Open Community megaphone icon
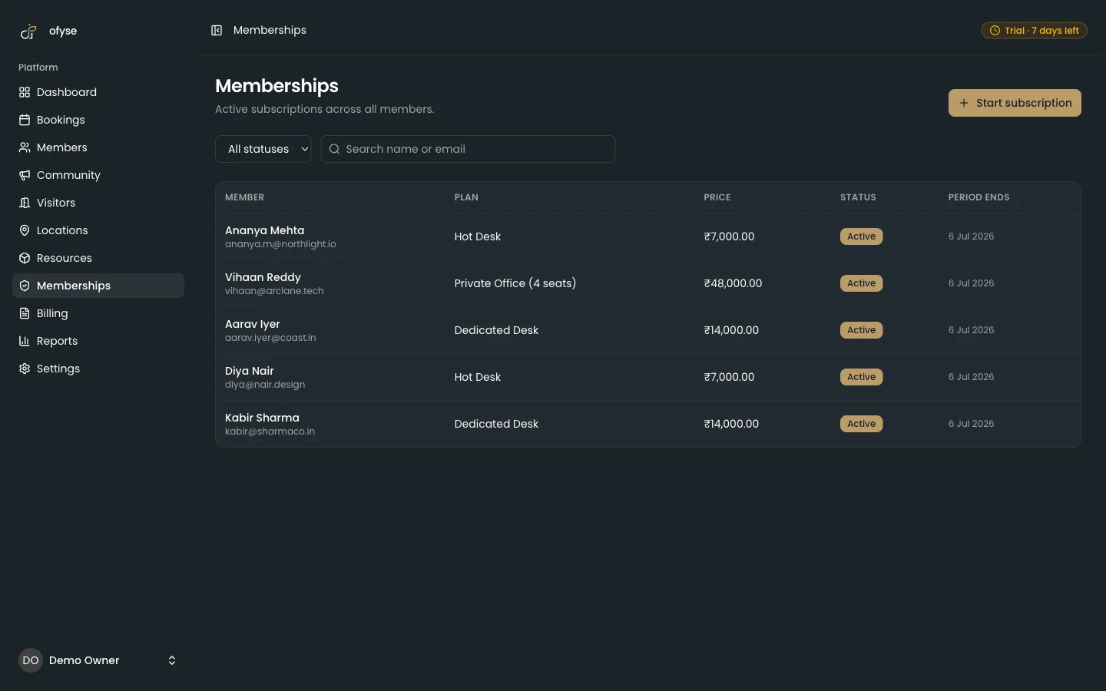 pyautogui.click(x=25, y=175)
